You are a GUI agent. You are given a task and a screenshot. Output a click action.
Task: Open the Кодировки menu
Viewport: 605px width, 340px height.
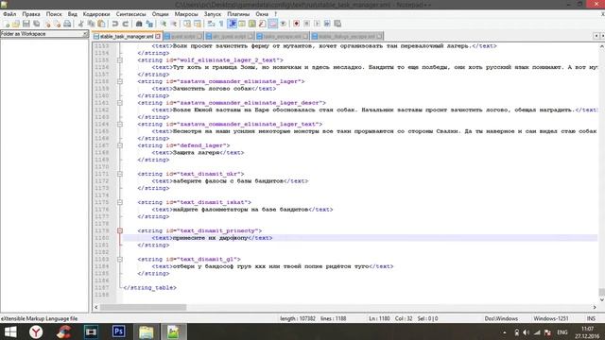point(96,14)
